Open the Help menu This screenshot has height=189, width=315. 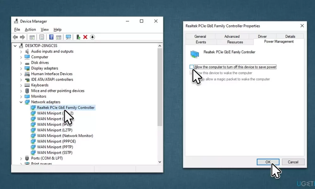coord(57,30)
